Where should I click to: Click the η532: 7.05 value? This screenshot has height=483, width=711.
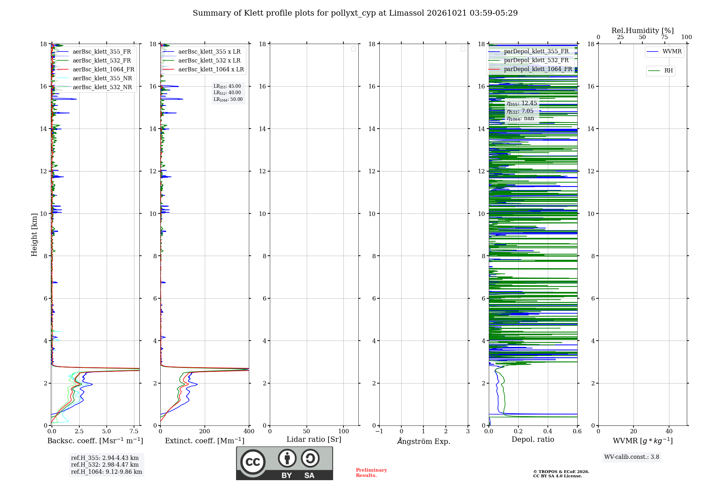point(520,111)
